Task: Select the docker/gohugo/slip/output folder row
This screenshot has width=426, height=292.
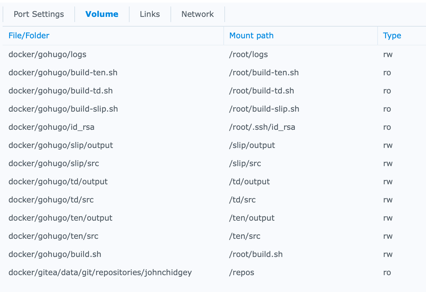Action: pyautogui.click(x=61, y=145)
